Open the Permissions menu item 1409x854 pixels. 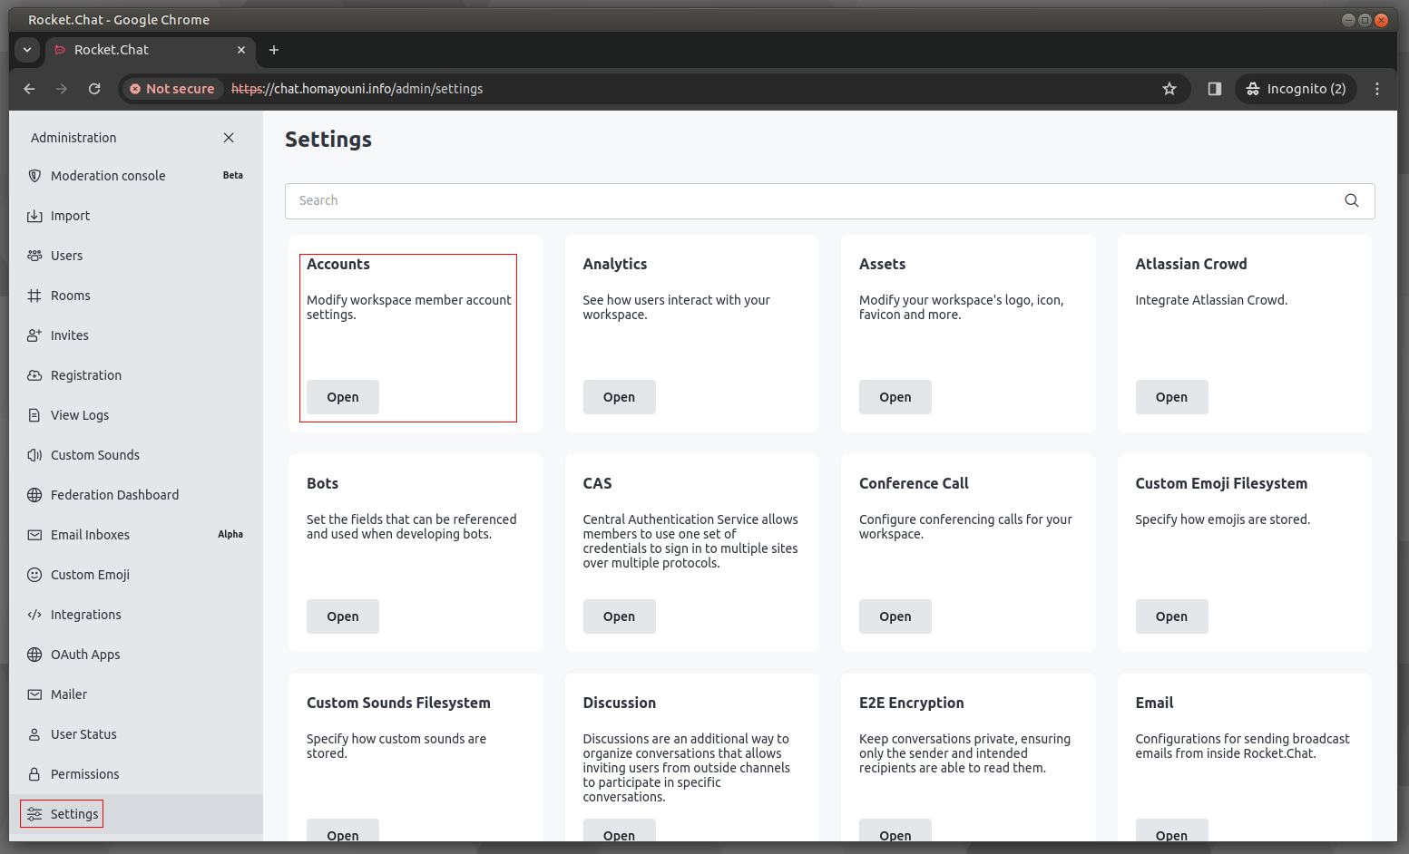coord(136,774)
